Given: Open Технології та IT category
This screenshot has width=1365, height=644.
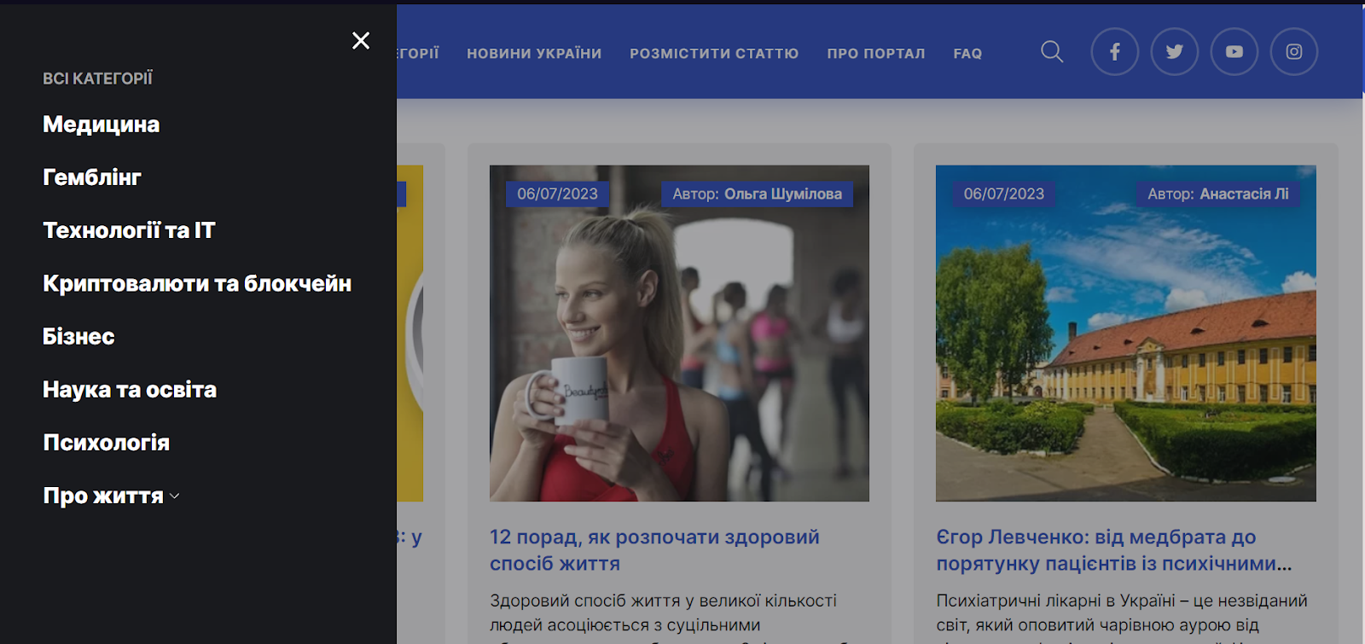Looking at the screenshot, I should tap(129, 230).
